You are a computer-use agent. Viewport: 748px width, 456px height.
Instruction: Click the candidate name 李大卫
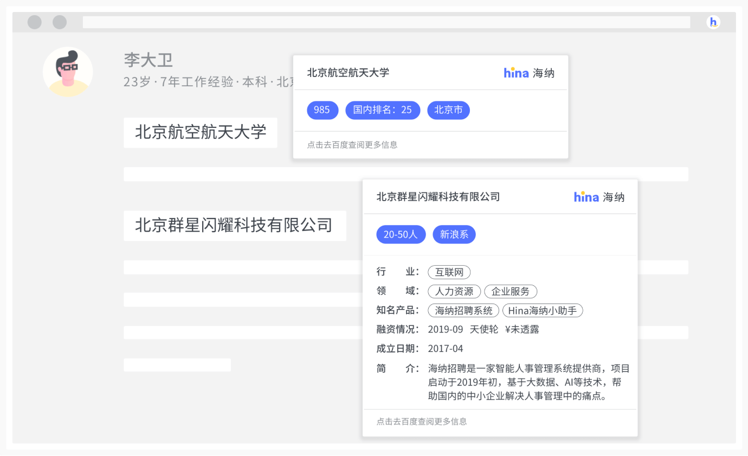point(148,60)
